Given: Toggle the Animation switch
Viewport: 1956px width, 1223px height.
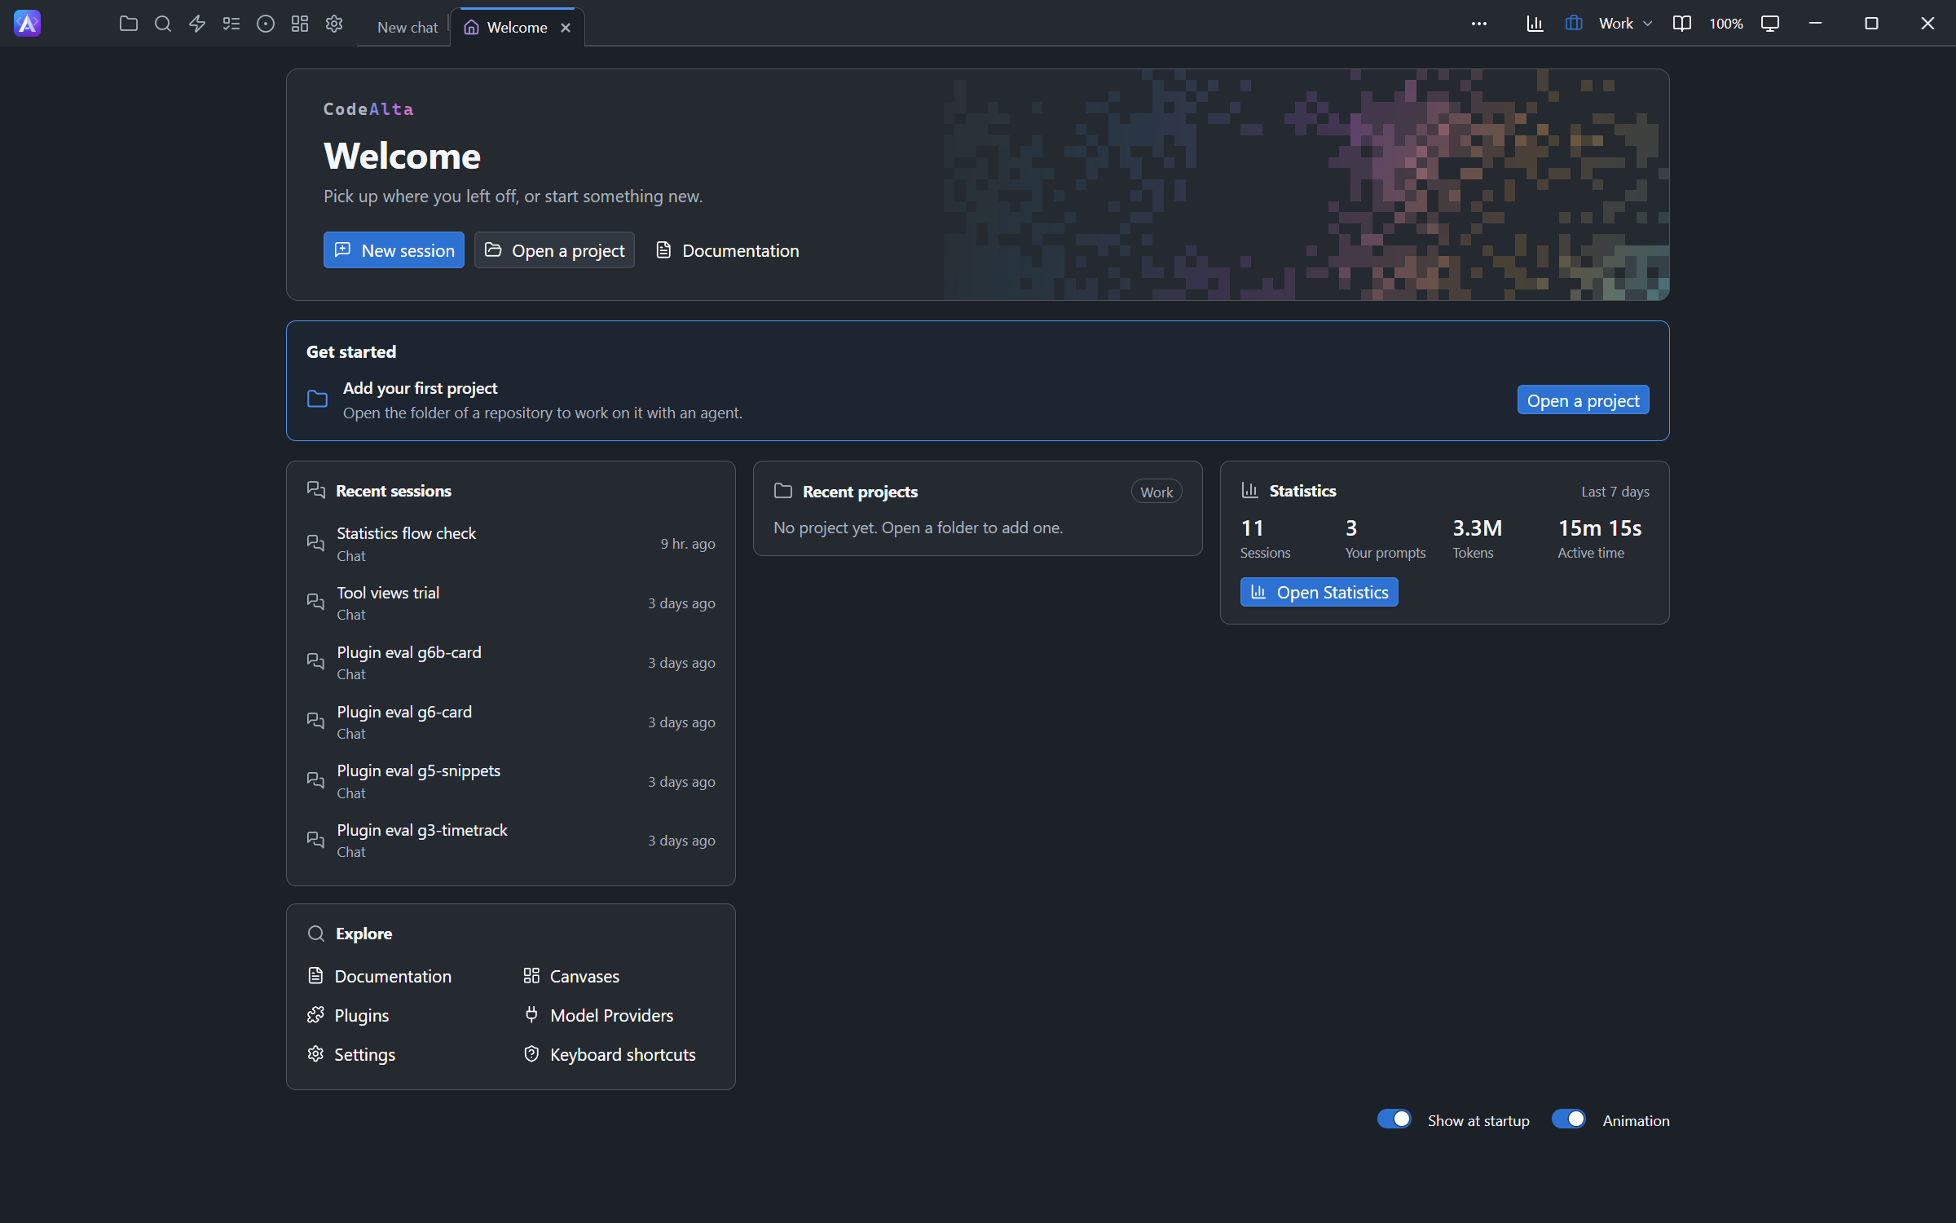Looking at the screenshot, I should [x=1569, y=1119].
